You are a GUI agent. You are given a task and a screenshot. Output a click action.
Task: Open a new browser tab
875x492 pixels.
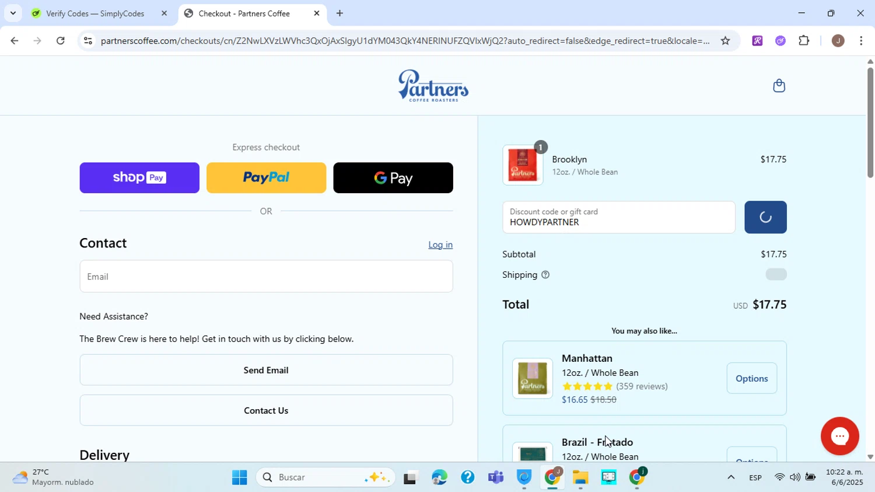[x=339, y=13]
